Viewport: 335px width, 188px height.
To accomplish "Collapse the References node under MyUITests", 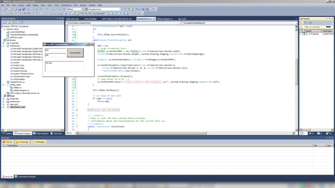I will (x=3, y=46).
